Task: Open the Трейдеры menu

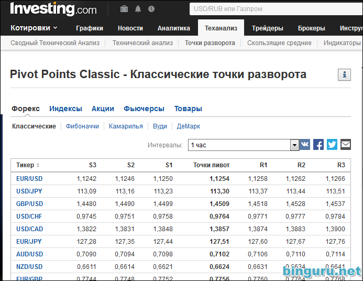Action: tap(268, 28)
